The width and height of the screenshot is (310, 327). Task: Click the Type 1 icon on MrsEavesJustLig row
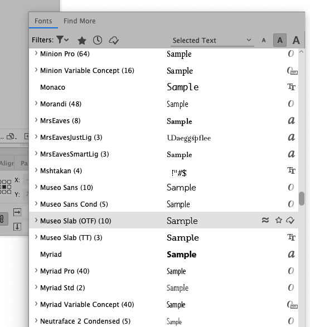pos(292,137)
